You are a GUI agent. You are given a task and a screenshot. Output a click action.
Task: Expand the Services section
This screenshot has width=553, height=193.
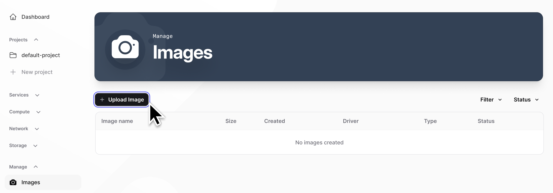37,95
